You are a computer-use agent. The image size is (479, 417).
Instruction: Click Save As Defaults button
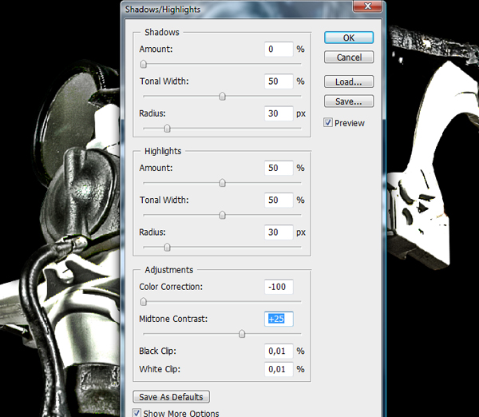pyautogui.click(x=171, y=397)
